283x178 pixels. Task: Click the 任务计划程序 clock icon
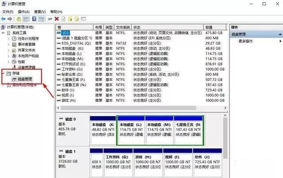(x=14, y=38)
